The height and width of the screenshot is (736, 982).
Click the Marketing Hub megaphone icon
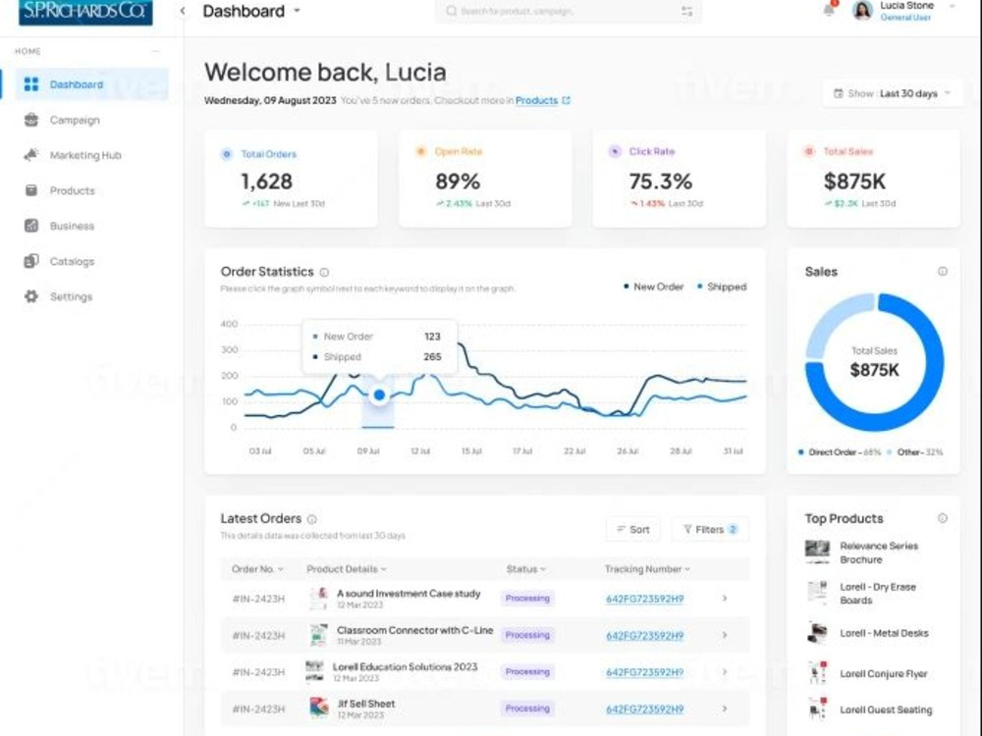[x=31, y=155]
